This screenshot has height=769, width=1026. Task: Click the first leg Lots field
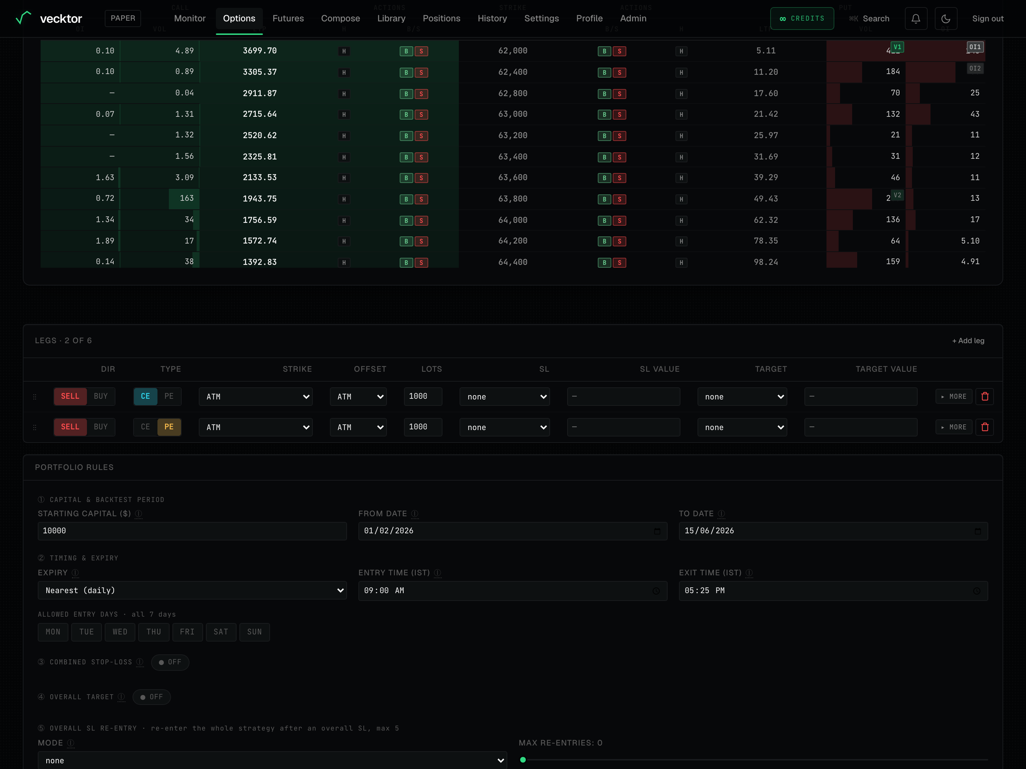click(423, 396)
